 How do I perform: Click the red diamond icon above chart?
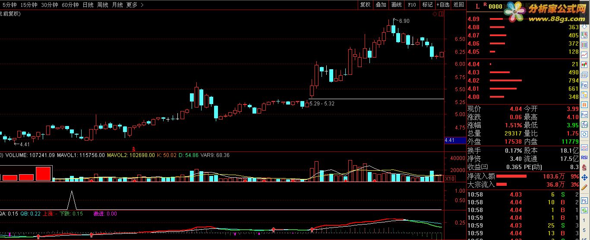tap(435, 14)
